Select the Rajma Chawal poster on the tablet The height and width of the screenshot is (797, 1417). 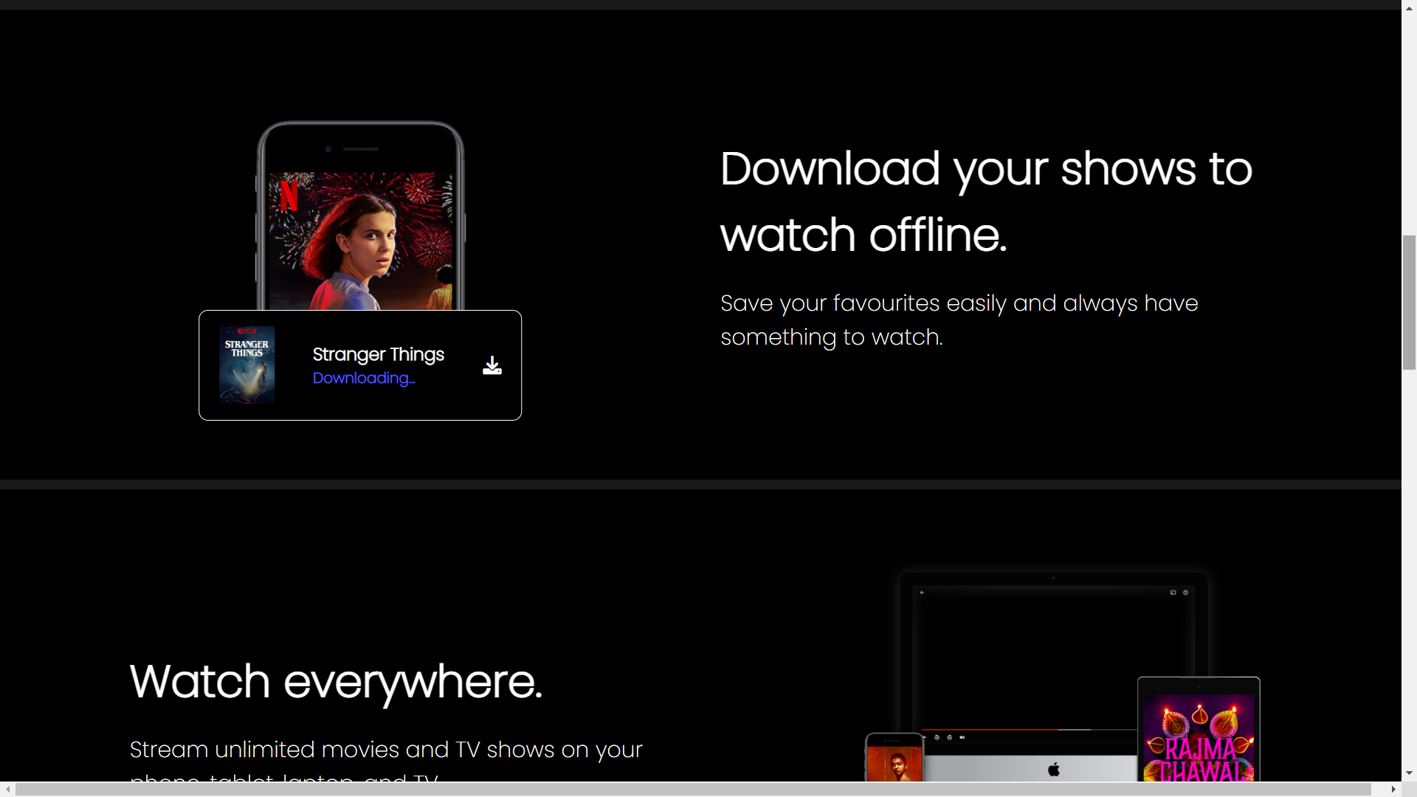(x=1199, y=738)
